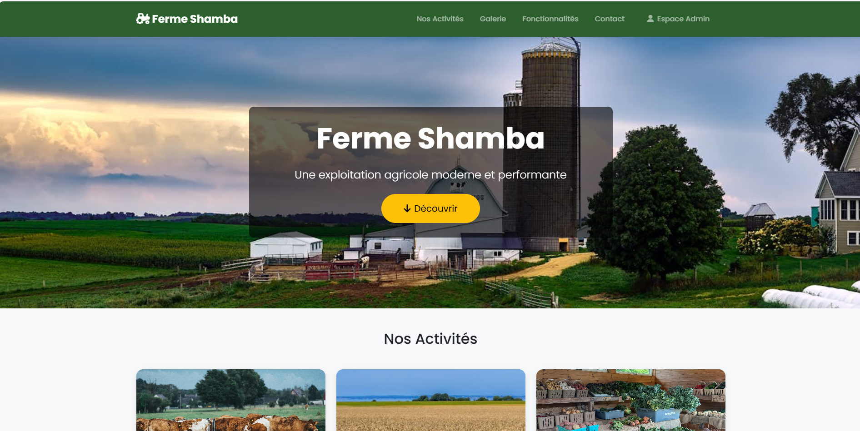Click the yellow Découvrir button
Image resolution: width=860 pixels, height=431 pixels.
tap(430, 208)
